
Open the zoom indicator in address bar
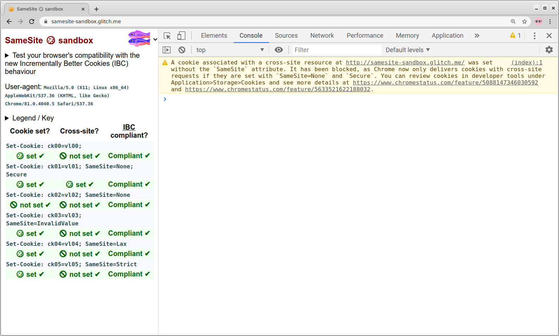point(513,21)
